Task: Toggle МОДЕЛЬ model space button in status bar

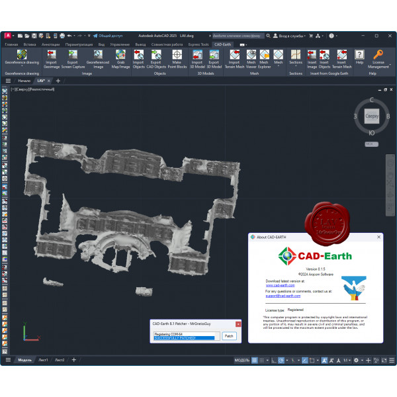Action: pyautogui.click(x=242, y=360)
